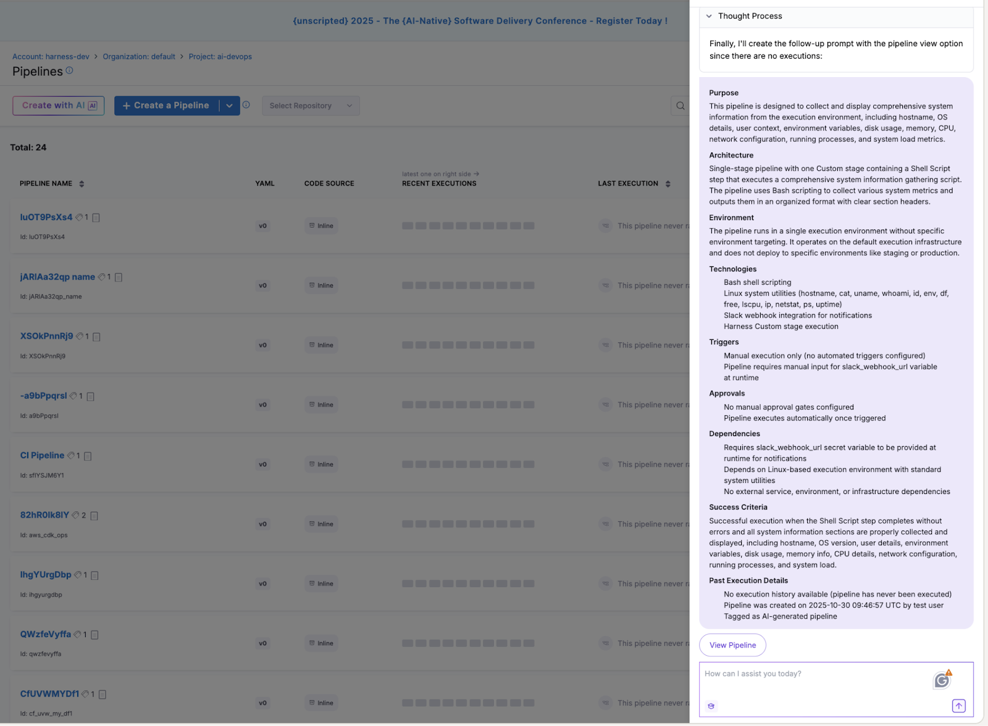This screenshot has height=726, width=988.
Task: Click the Create a Pipeline button
Action: click(166, 105)
